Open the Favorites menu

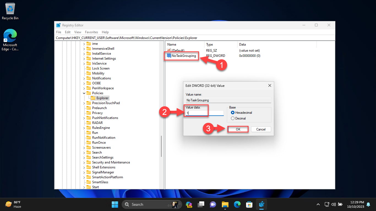(x=91, y=32)
